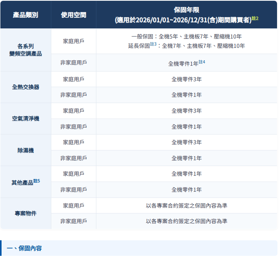The height and width of the screenshot is (257, 279).
Task: Open the 註3 footnote beside 延長保固
Action: tap(153, 44)
